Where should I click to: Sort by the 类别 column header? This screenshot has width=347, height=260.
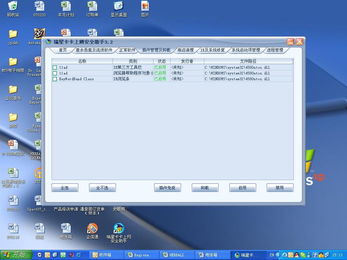pos(133,61)
